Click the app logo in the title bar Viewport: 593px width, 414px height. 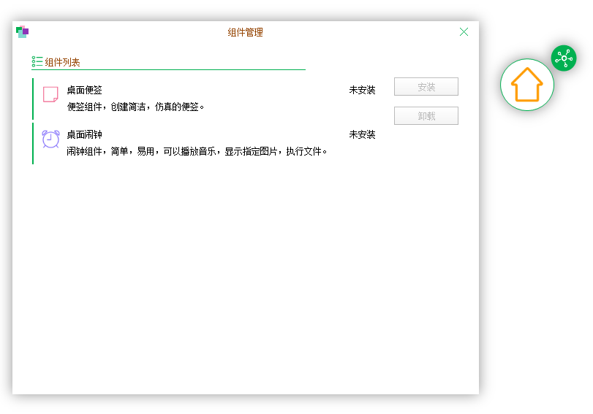(x=23, y=31)
